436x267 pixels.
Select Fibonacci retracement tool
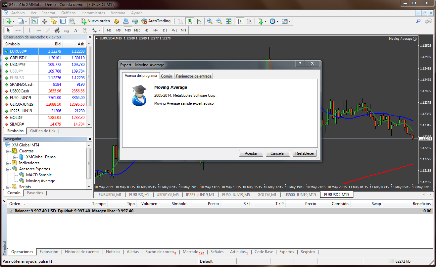tap(66, 30)
